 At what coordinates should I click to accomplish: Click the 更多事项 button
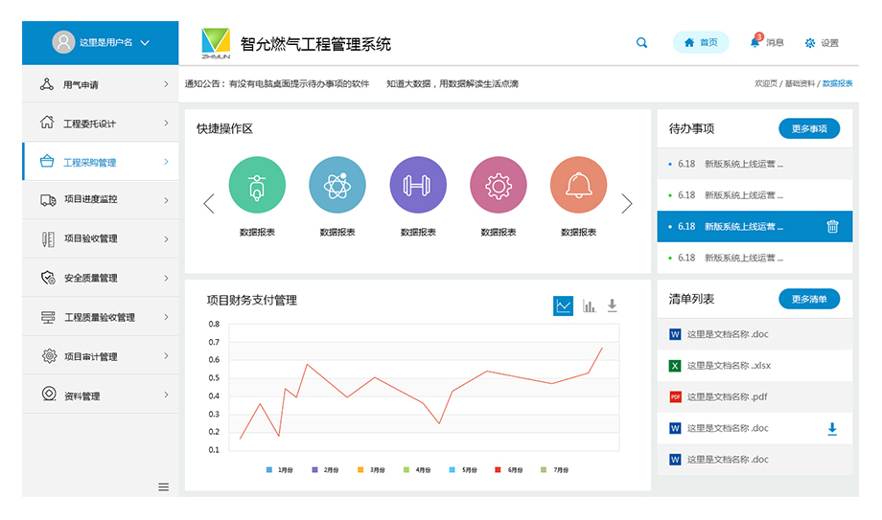809,129
